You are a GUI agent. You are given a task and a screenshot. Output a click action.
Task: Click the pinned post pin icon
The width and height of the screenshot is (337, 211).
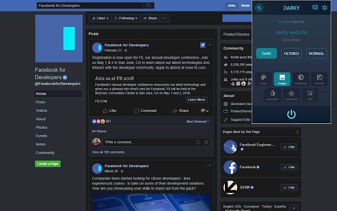pyautogui.click(x=202, y=45)
